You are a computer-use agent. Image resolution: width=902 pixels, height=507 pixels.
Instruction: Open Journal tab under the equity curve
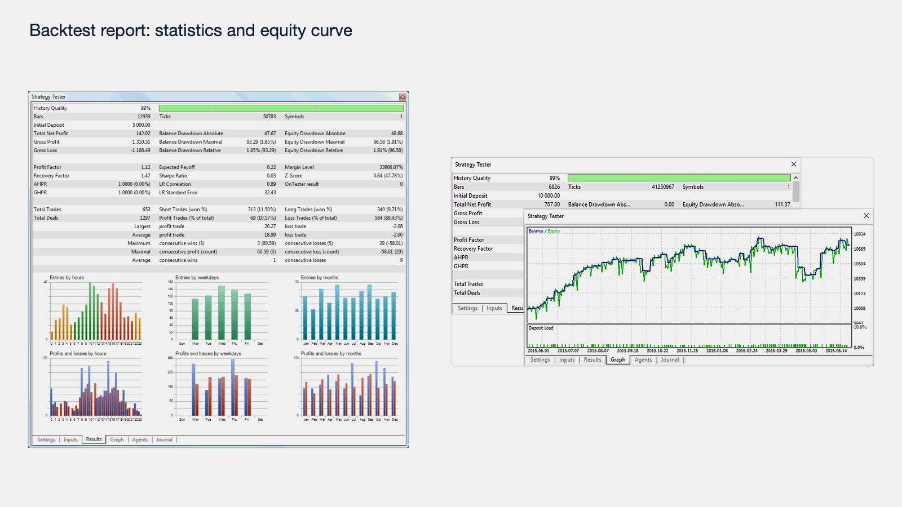(670, 360)
